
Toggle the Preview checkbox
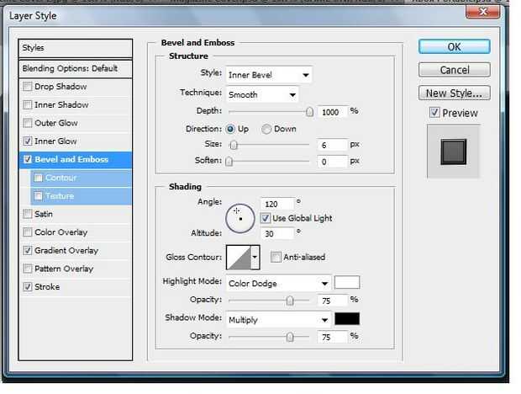coord(434,113)
